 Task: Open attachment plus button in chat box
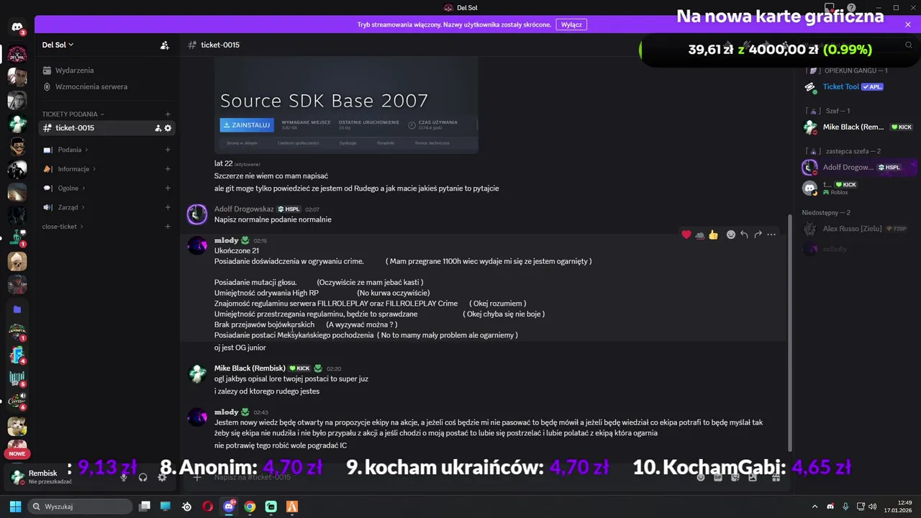197,477
